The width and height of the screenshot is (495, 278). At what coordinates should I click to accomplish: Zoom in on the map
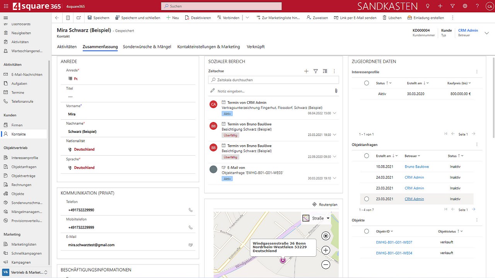tap(326, 250)
